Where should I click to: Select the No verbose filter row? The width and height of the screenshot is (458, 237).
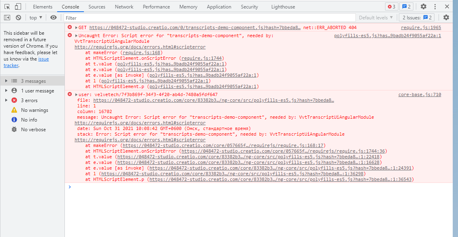32,130
